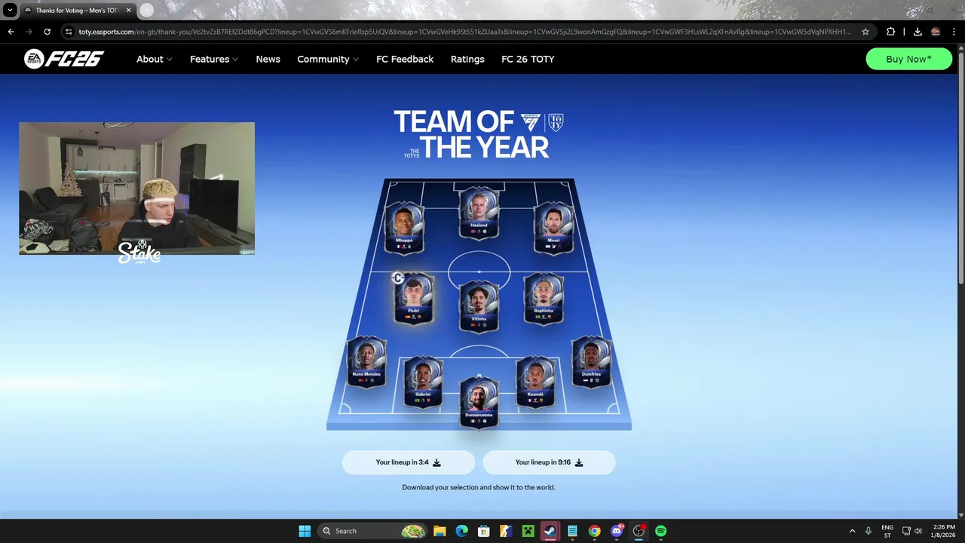Expand the About menu
This screenshot has height=543, width=965.
click(x=154, y=59)
